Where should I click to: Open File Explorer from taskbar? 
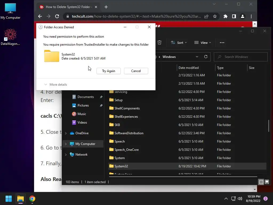(20, 199)
